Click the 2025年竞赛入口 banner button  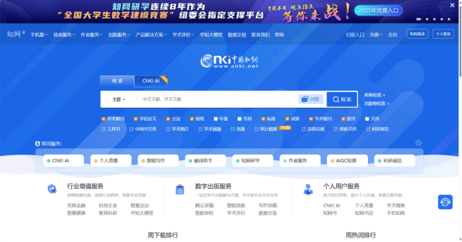(378, 11)
